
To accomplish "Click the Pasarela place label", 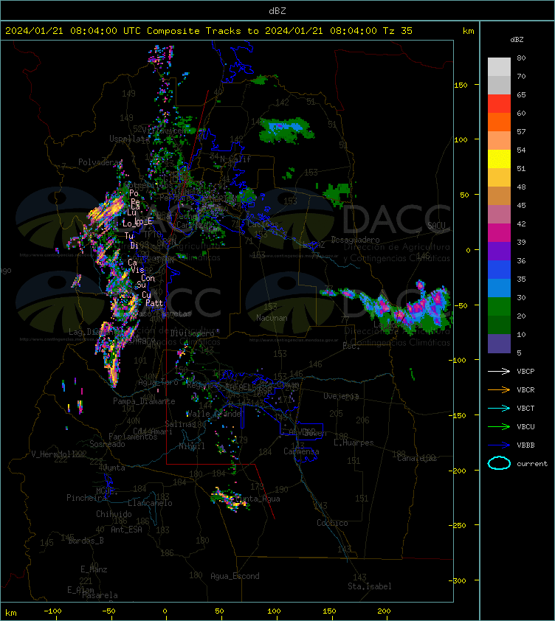I will coord(100,595).
